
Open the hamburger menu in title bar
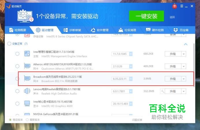click(x=182, y=6)
